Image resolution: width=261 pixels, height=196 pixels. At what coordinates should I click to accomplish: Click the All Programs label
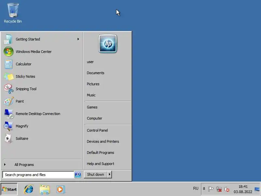click(24, 165)
